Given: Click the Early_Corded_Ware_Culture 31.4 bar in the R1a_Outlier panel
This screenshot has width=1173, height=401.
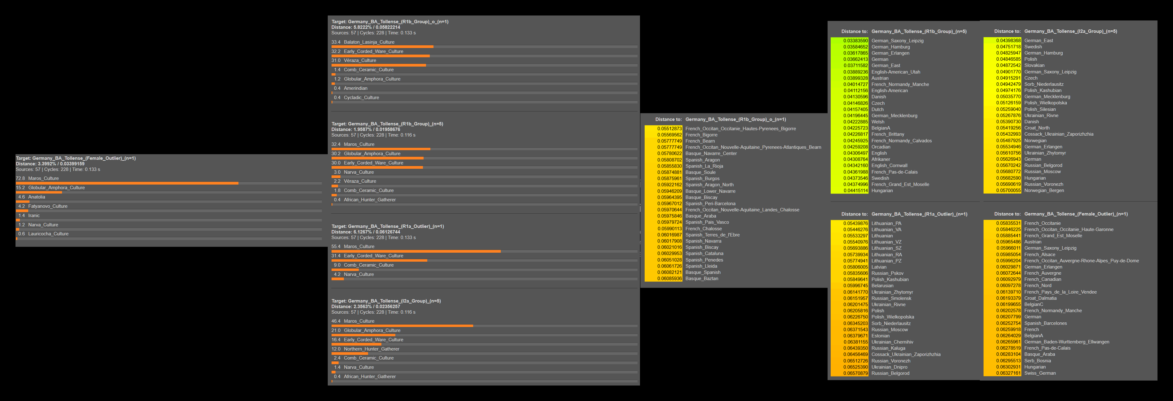Looking at the screenshot, I should coord(379,260).
